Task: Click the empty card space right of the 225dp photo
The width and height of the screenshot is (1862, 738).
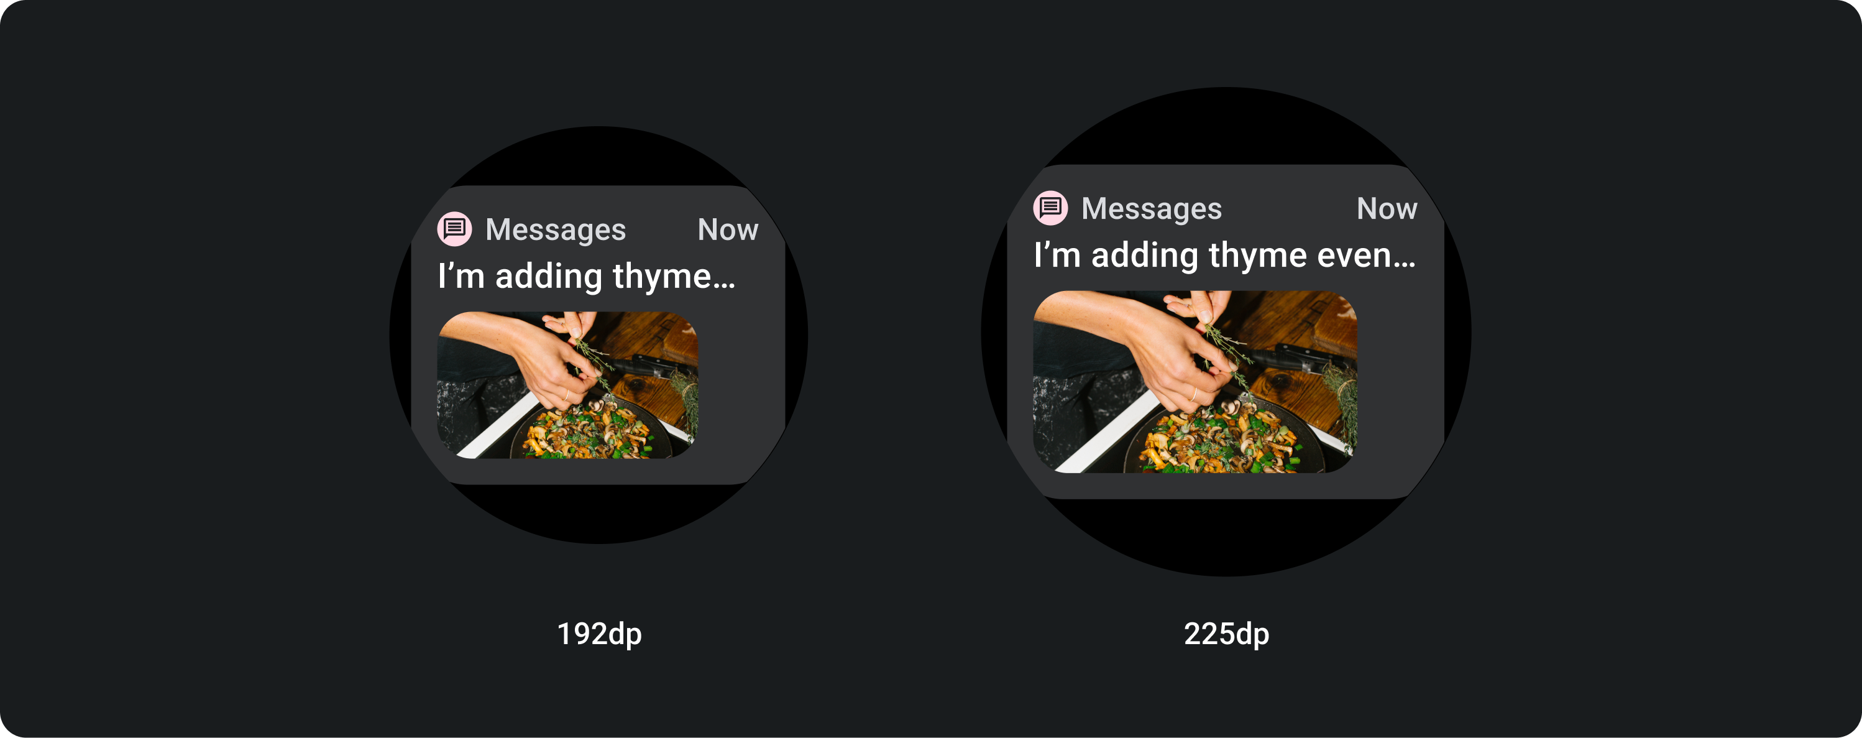Action: pyautogui.click(x=1400, y=382)
